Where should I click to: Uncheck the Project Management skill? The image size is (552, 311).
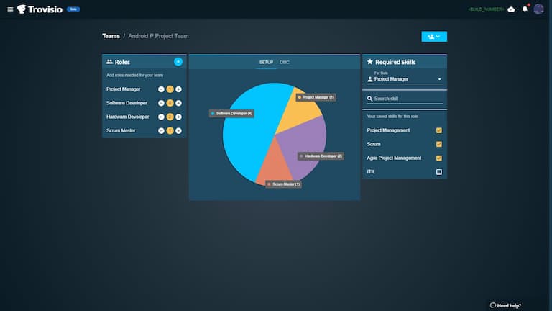tap(439, 130)
